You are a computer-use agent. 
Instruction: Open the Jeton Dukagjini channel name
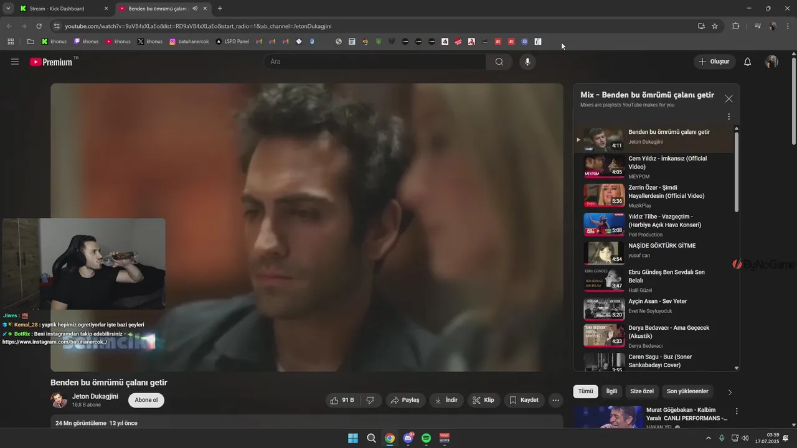coord(95,396)
